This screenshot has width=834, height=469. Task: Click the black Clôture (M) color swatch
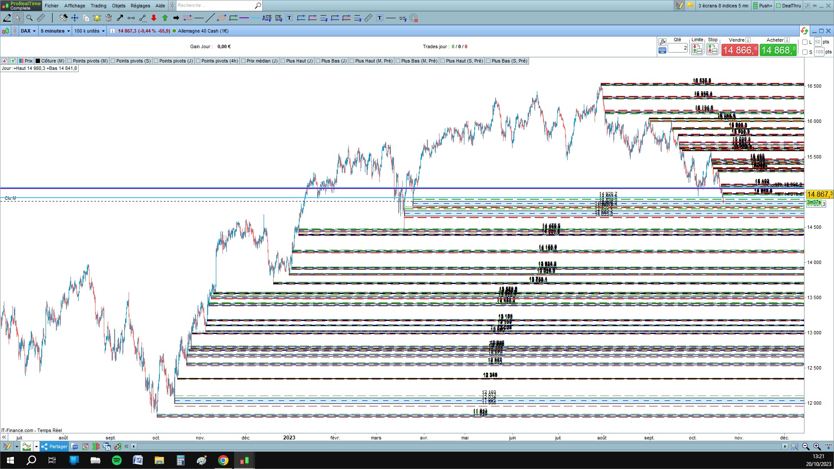click(x=38, y=61)
